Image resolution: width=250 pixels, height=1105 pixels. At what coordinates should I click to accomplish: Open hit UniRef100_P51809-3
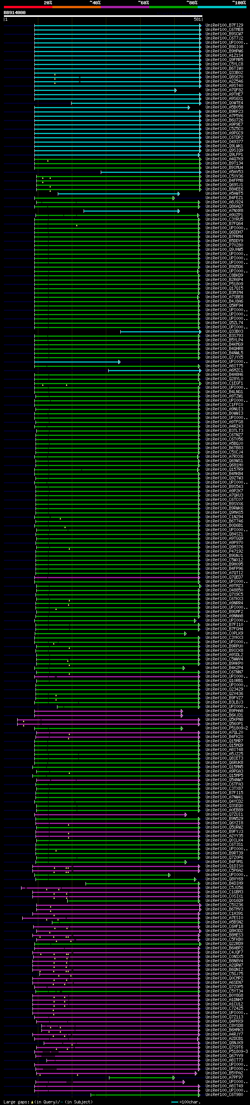[x=227, y=1051]
